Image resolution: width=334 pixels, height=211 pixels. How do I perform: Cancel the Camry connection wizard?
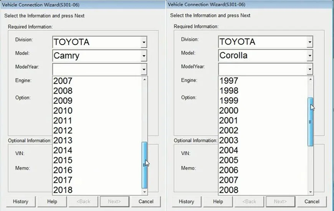click(x=146, y=201)
